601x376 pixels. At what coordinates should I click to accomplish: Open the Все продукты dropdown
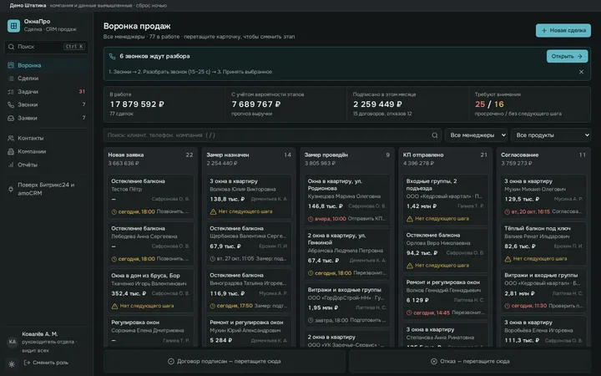pos(550,135)
